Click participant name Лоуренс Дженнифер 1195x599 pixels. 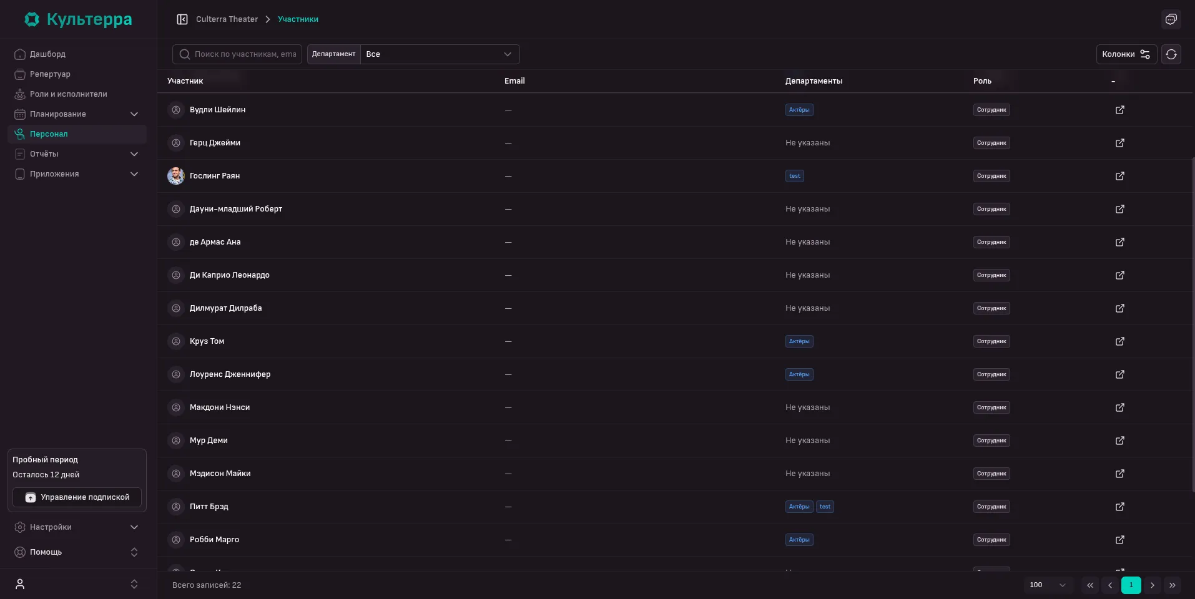click(230, 374)
